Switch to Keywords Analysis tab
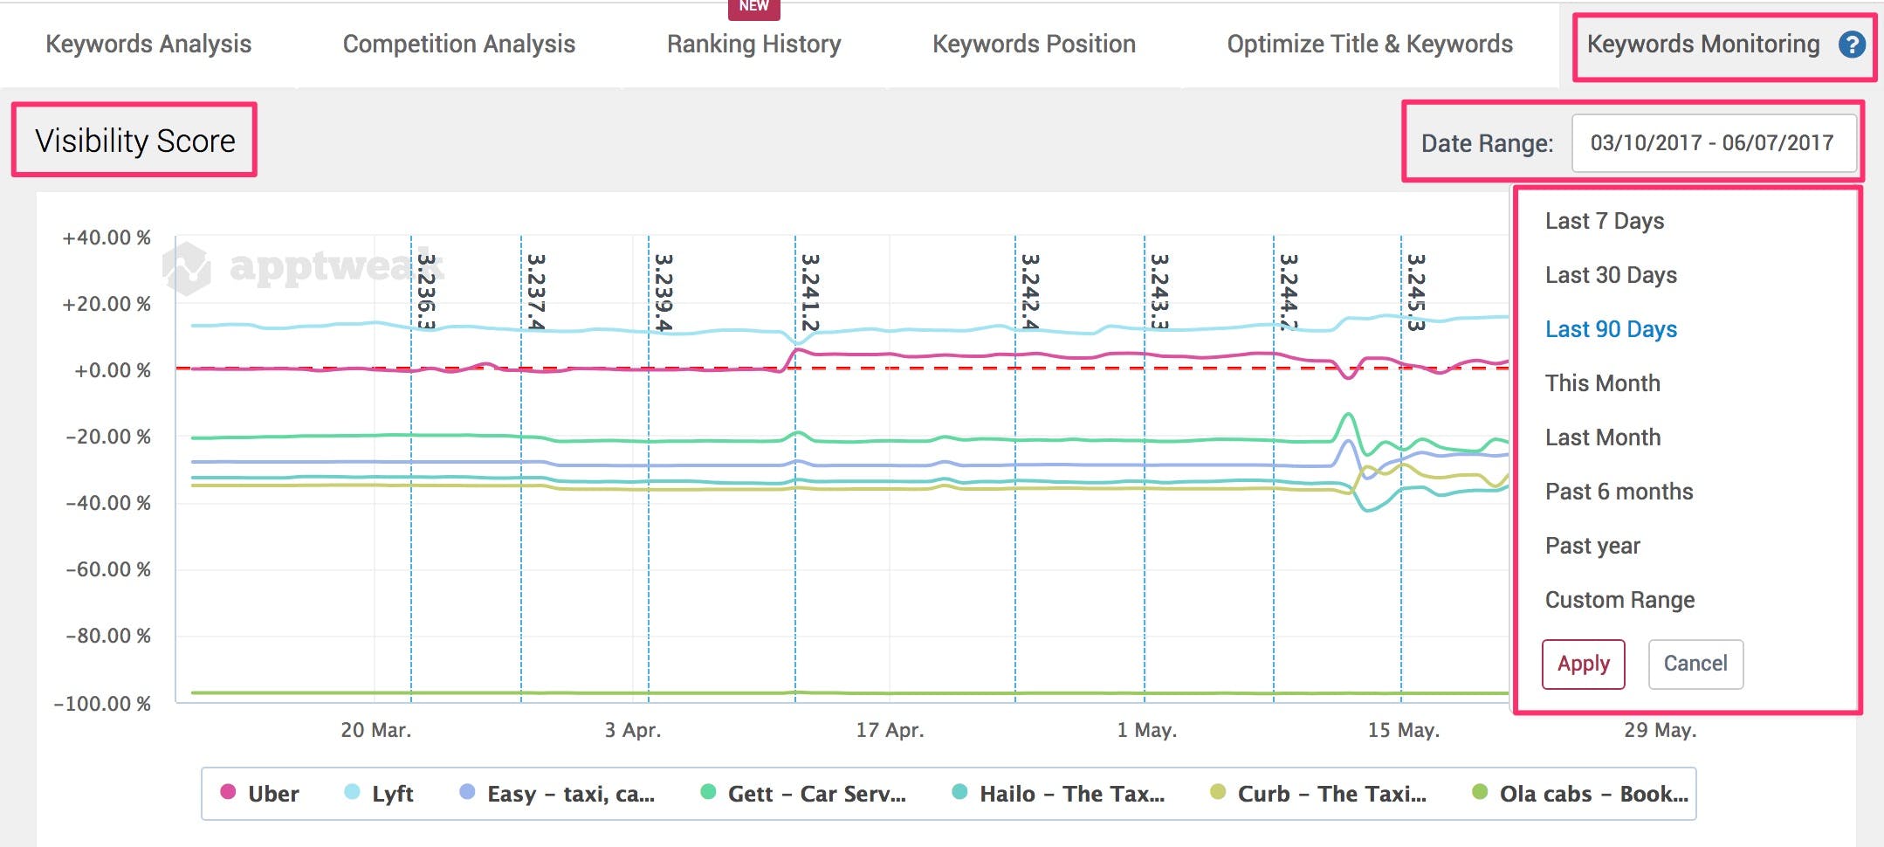The width and height of the screenshot is (1884, 847). pos(148,45)
